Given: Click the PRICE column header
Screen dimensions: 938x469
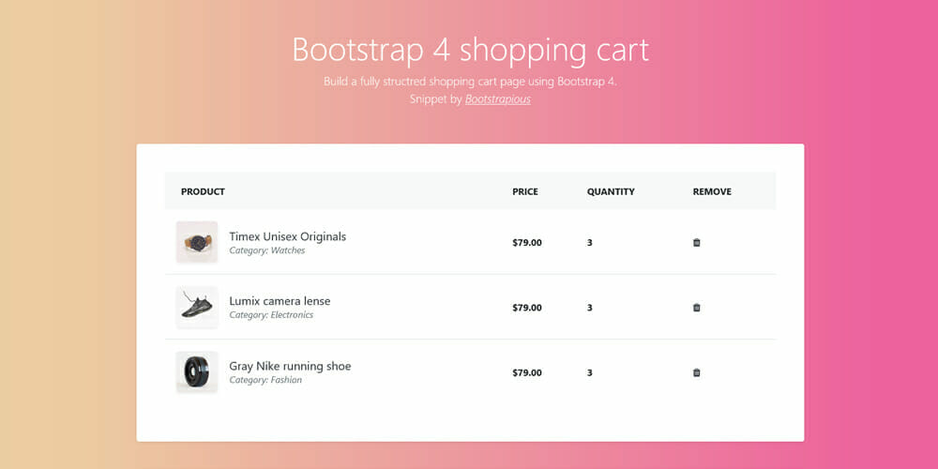Looking at the screenshot, I should pos(525,191).
